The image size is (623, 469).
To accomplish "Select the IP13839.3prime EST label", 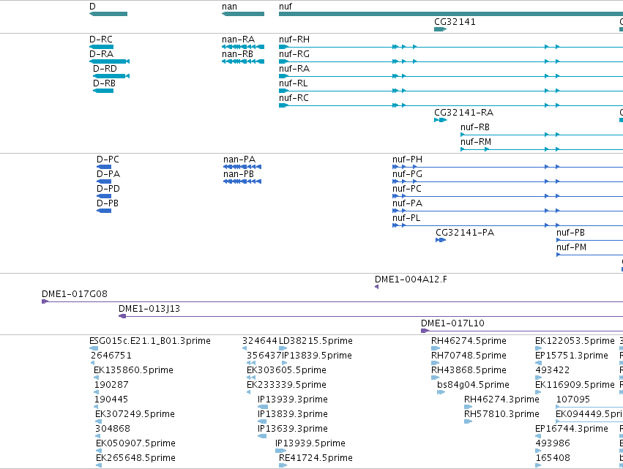I will tap(292, 414).
